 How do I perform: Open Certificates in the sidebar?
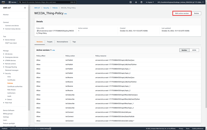coord(11,80)
